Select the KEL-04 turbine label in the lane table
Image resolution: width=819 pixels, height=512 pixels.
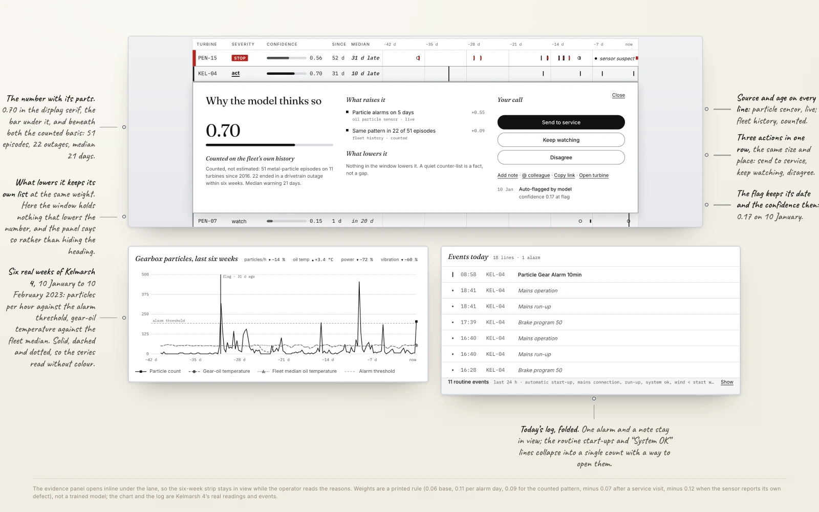[x=207, y=74]
